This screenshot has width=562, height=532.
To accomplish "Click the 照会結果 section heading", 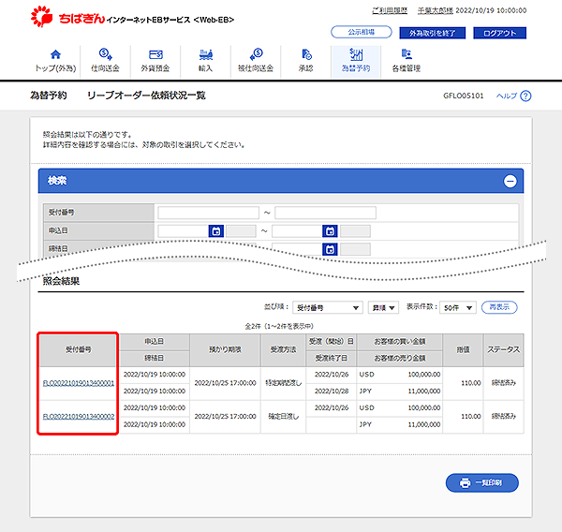I will (x=61, y=281).
